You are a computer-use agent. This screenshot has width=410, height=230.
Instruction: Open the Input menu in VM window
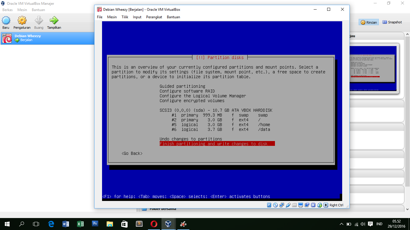click(x=137, y=17)
